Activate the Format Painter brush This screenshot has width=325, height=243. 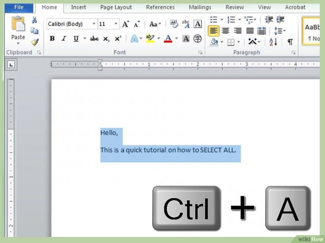[x=35, y=42]
